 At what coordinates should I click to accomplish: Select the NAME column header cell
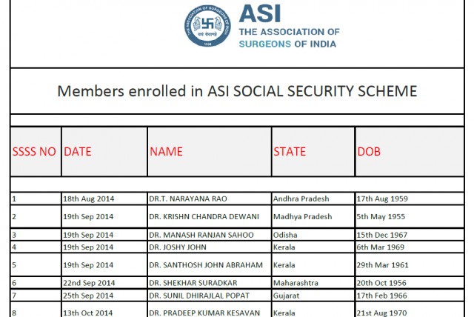166,152
